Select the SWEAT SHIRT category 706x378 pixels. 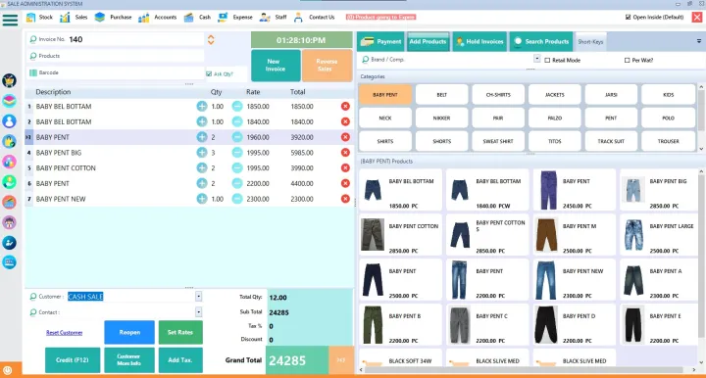(498, 141)
